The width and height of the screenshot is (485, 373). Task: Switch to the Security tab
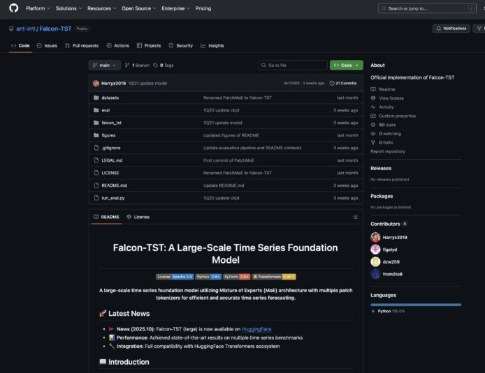click(x=180, y=45)
